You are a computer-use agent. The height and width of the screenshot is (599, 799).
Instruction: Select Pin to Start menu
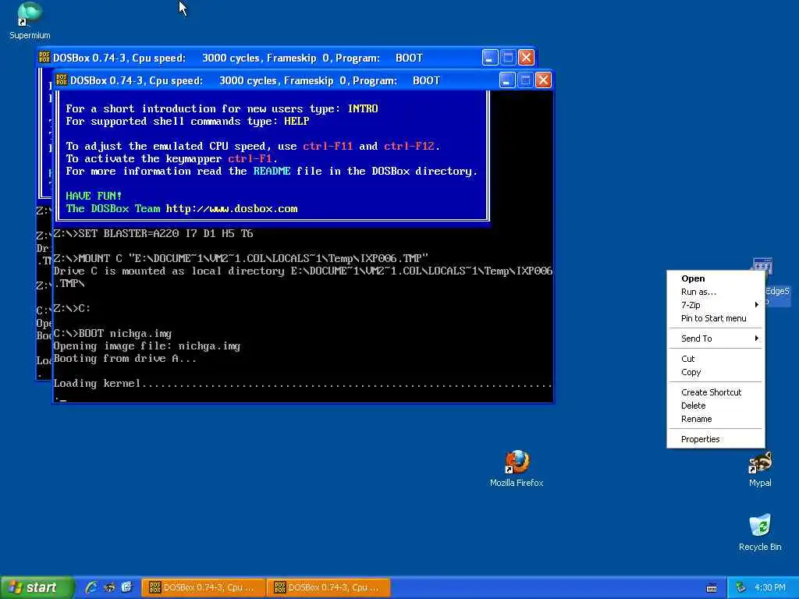pyautogui.click(x=716, y=318)
